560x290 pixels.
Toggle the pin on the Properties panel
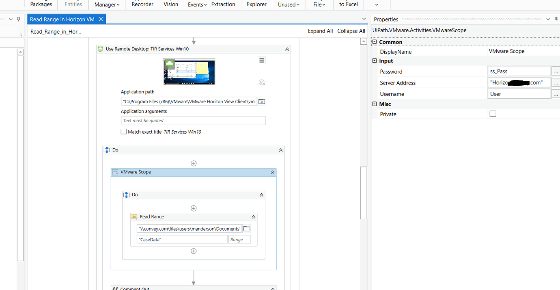coord(557,19)
